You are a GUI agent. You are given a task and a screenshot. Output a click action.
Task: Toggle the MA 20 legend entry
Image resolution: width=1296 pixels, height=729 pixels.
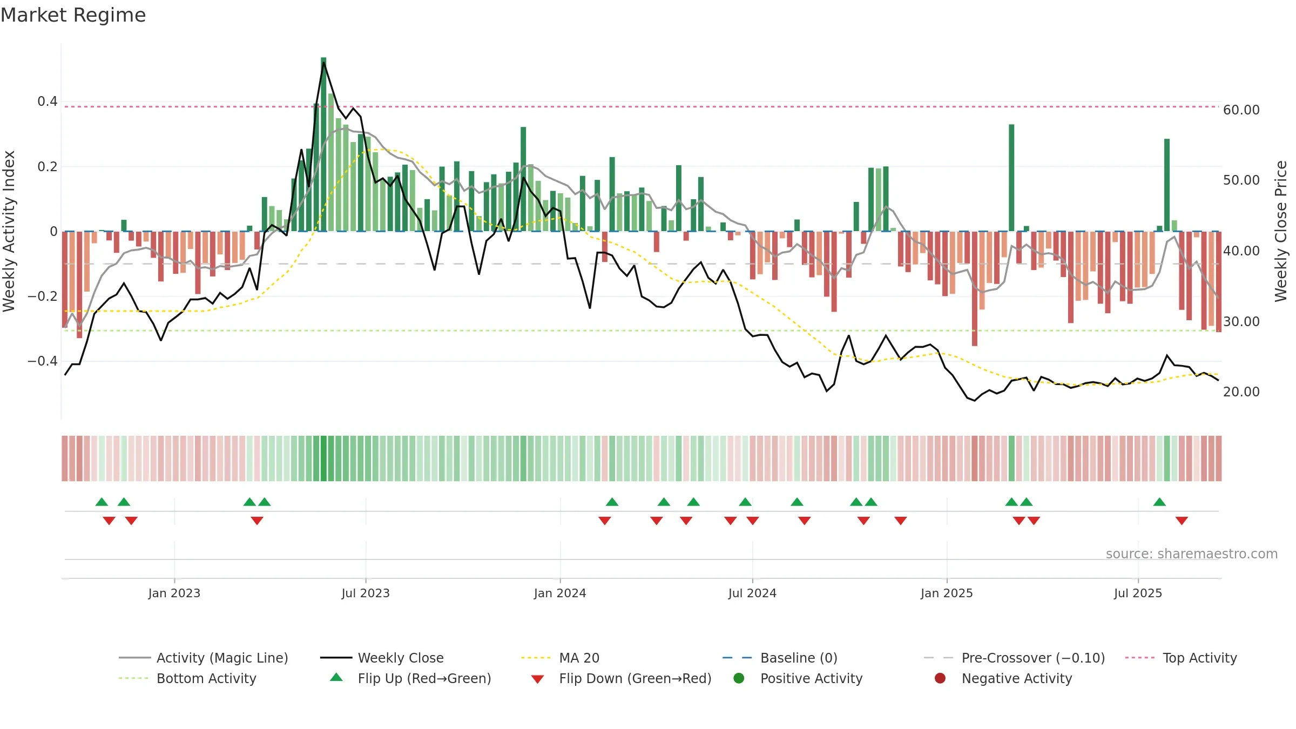(560, 658)
